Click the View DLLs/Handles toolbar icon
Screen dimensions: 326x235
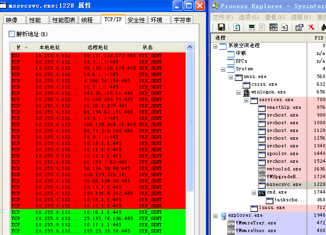coord(285,27)
